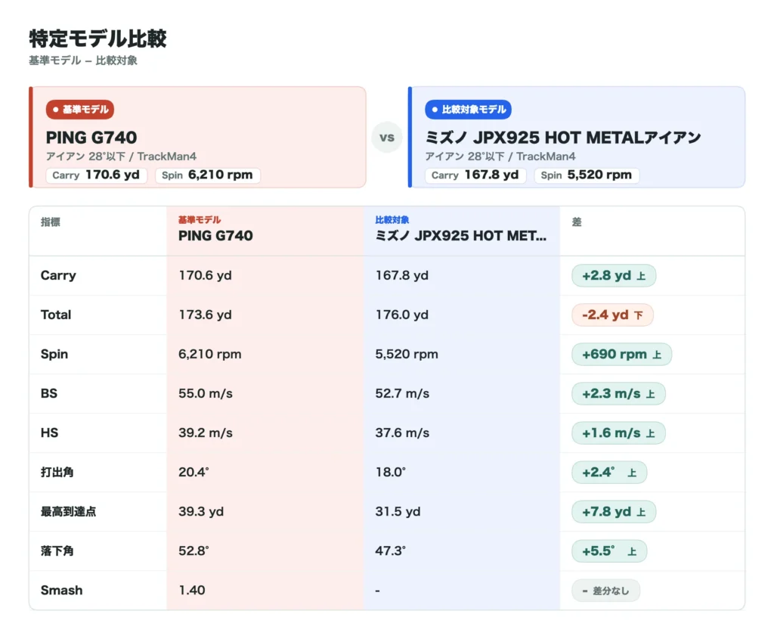Click the 差 column header

coord(577,222)
